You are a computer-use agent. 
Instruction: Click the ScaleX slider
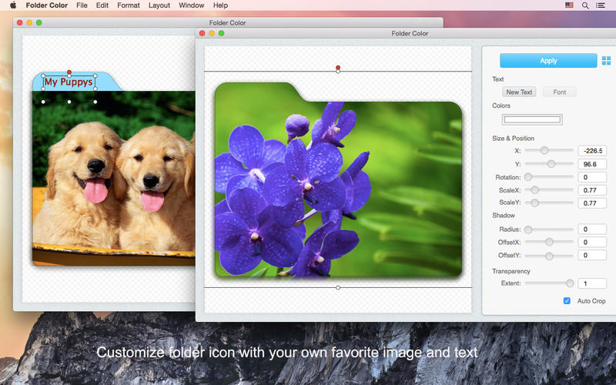click(549, 189)
